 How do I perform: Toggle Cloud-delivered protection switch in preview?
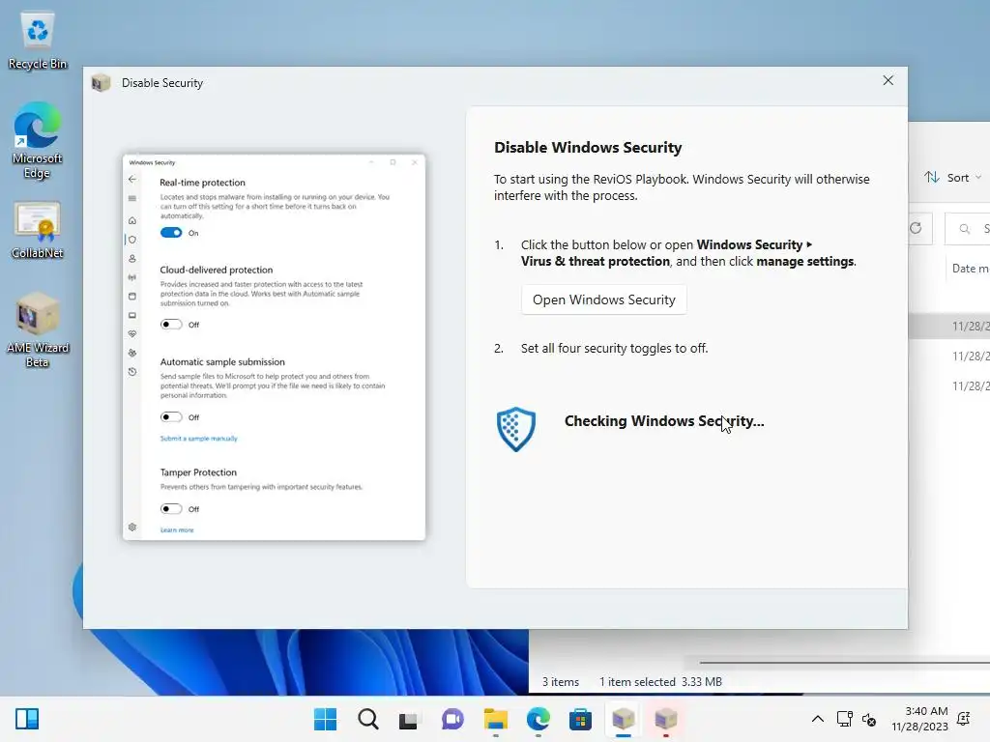pos(171,325)
